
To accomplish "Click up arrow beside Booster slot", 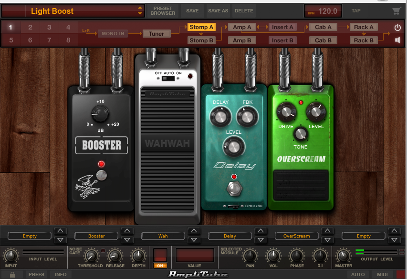I will click(127, 231).
